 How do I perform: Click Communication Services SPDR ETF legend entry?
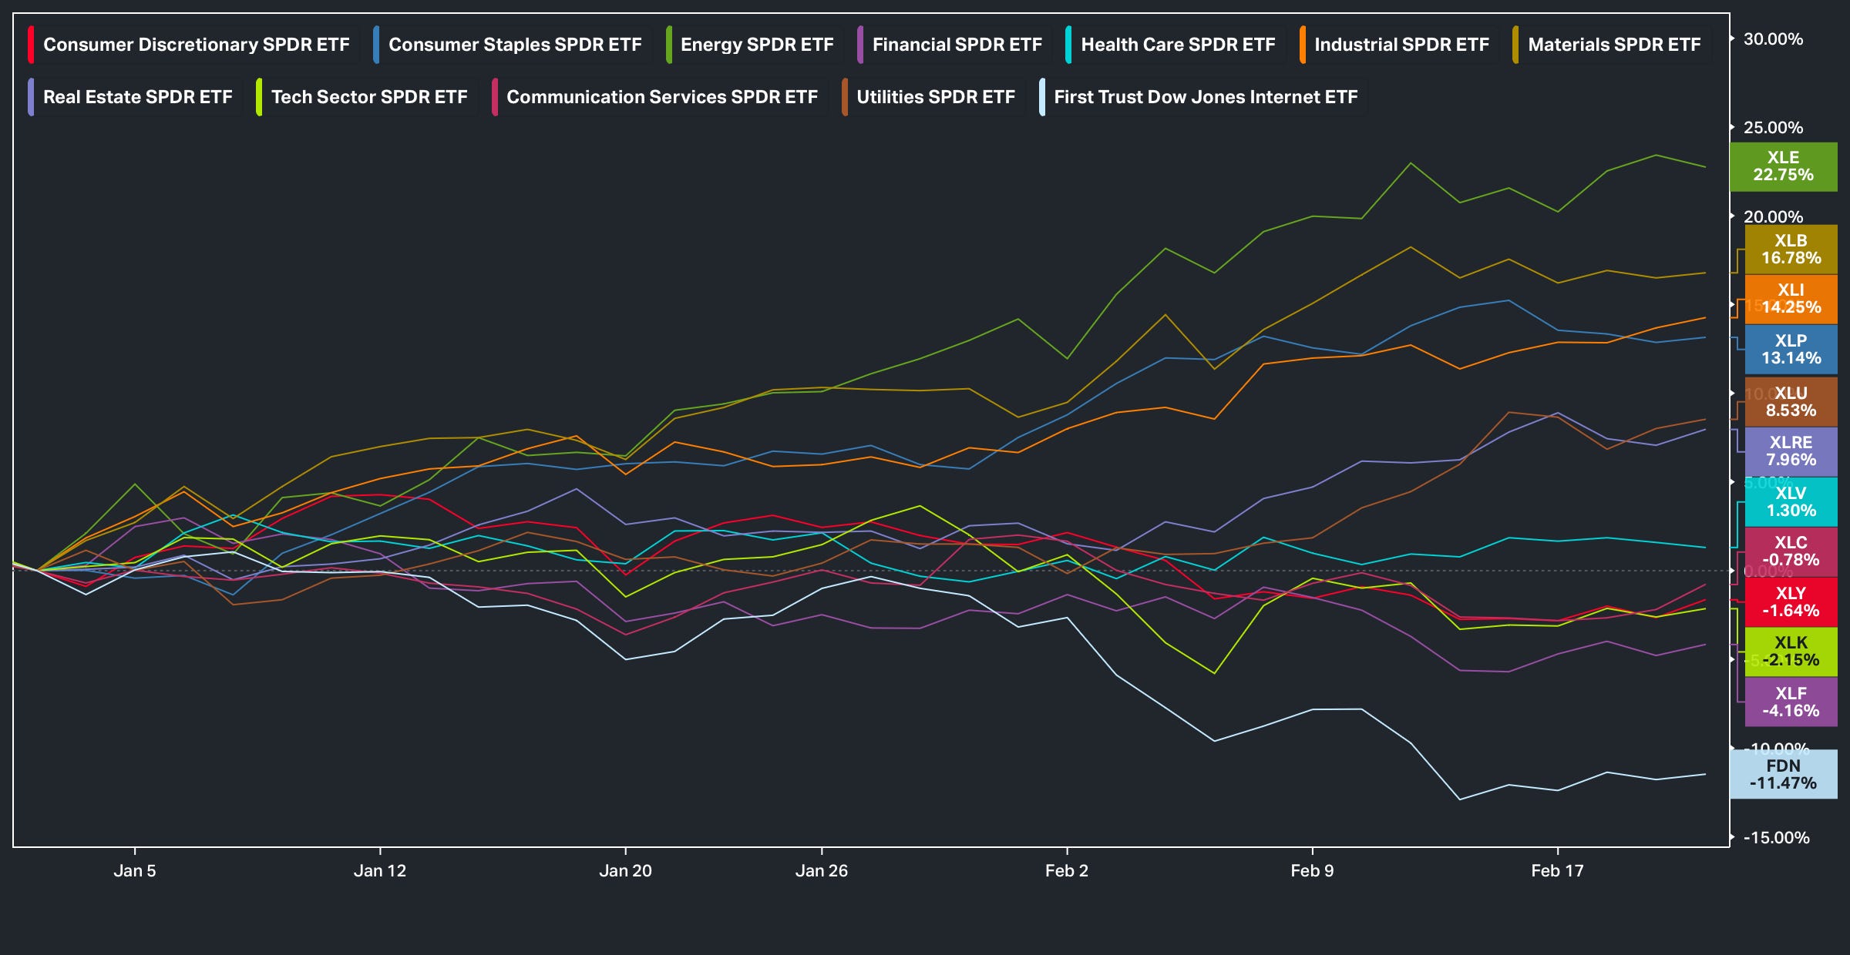(661, 97)
